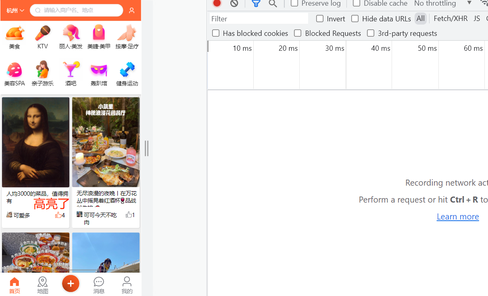This screenshot has height=296, width=488.
Task: Open the KTV microphone category icon
Action: [x=43, y=33]
